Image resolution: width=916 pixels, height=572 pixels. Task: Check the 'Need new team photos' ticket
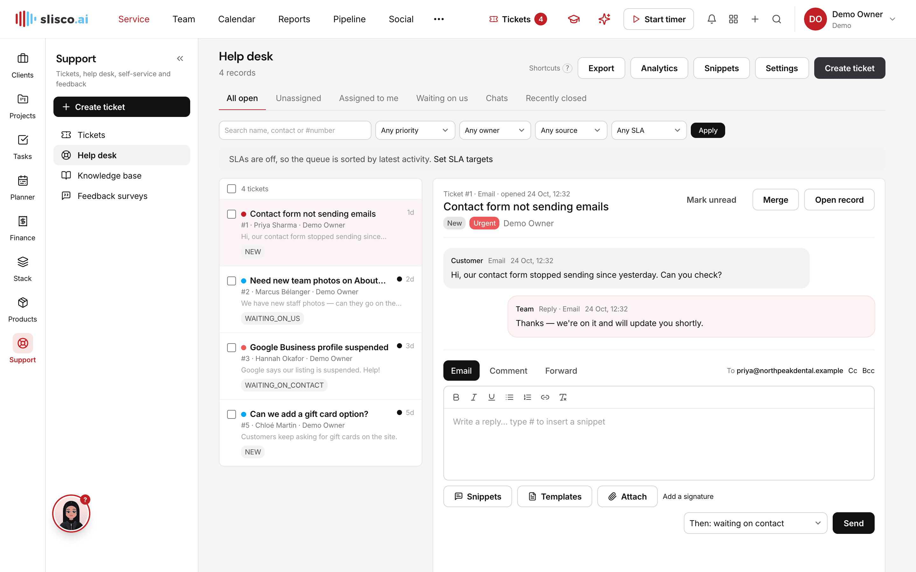click(232, 281)
